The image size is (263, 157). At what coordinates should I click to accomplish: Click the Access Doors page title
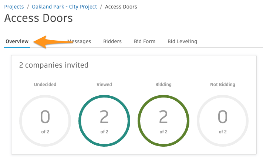tap(38, 18)
